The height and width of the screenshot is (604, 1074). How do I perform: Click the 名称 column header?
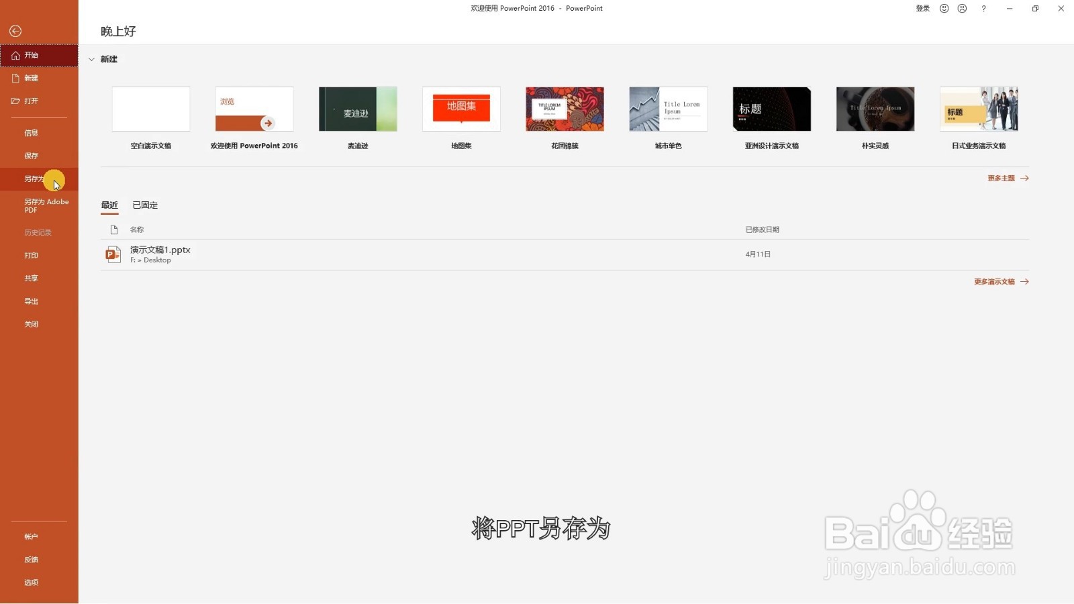point(137,230)
